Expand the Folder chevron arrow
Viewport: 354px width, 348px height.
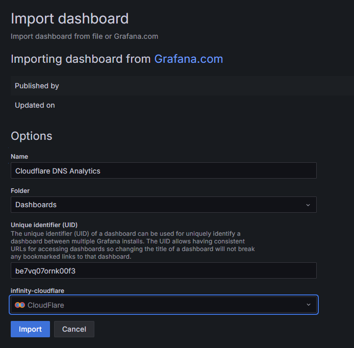click(x=308, y=205)
